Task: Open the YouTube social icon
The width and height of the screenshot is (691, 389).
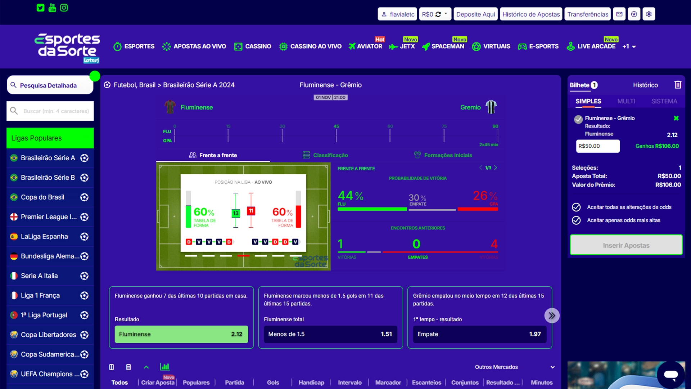Action: (52, 8)
